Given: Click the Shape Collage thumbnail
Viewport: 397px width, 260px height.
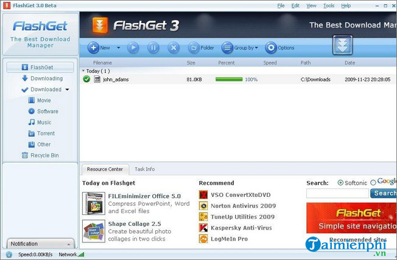Looking at the screenshot, I should pos(94,231).
